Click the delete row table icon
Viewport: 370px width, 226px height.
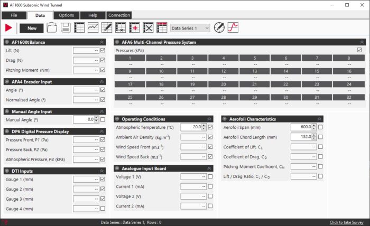tap(121, 28)
